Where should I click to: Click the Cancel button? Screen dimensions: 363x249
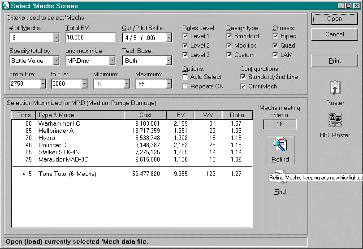coord(334,34)
